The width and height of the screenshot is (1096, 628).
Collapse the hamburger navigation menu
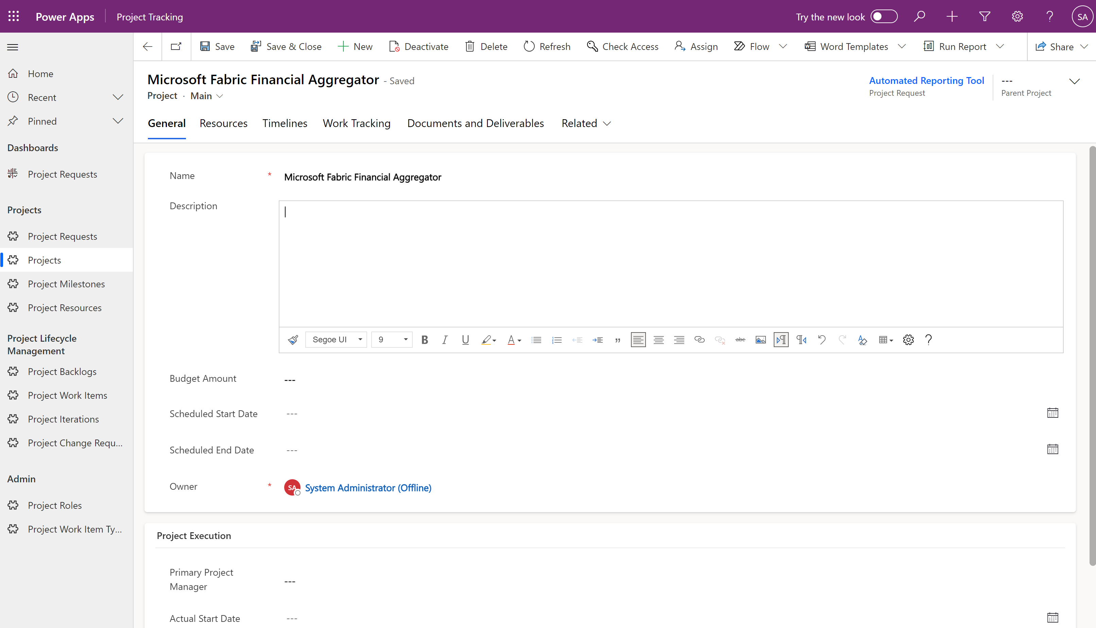(13, 47)
